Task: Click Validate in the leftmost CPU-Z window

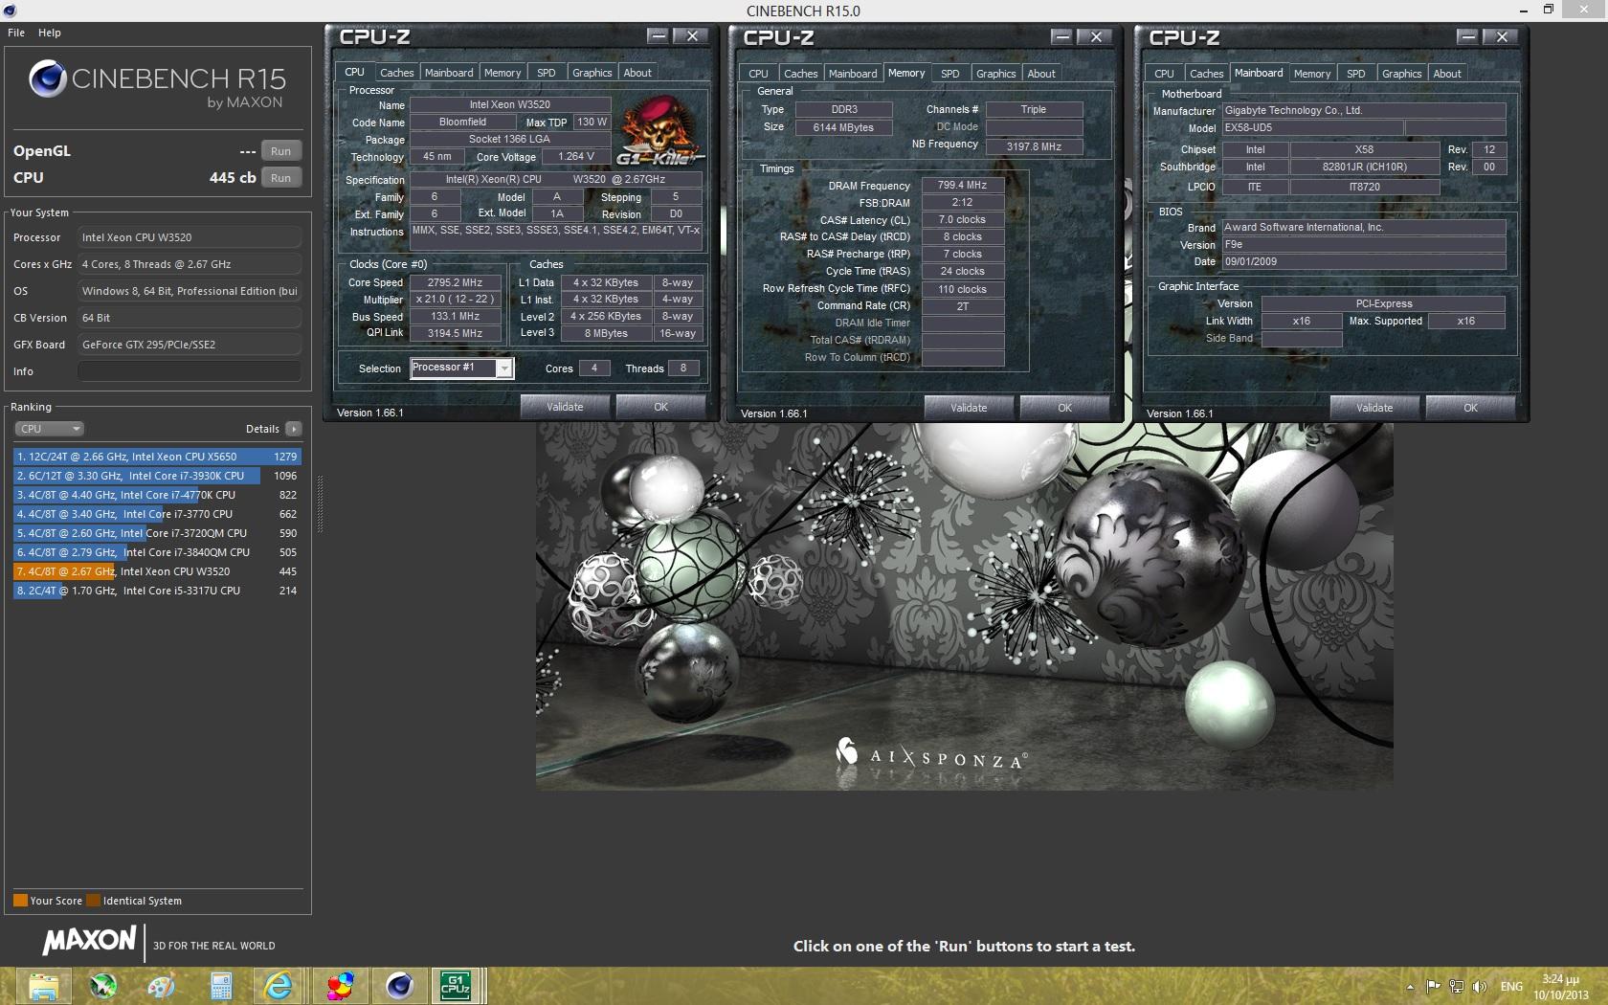Action: (x=565, y=407)
